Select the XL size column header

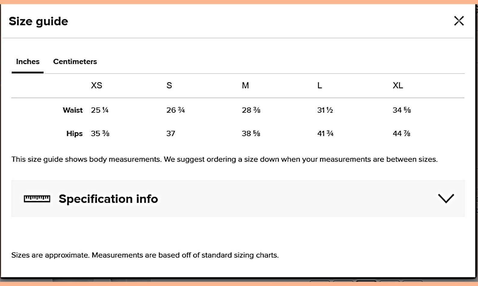tap(398, 86)
